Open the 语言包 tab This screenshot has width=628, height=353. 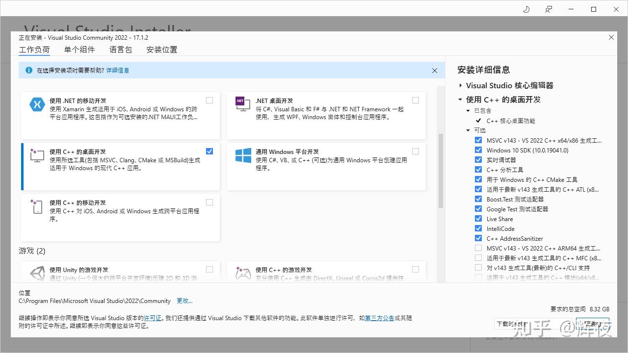coord(120,49)
